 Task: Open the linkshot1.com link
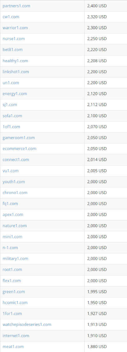click(x=16, y=72)
